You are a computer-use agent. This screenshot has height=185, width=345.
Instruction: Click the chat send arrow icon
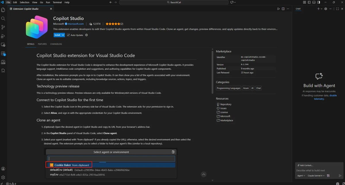[340, 175]
